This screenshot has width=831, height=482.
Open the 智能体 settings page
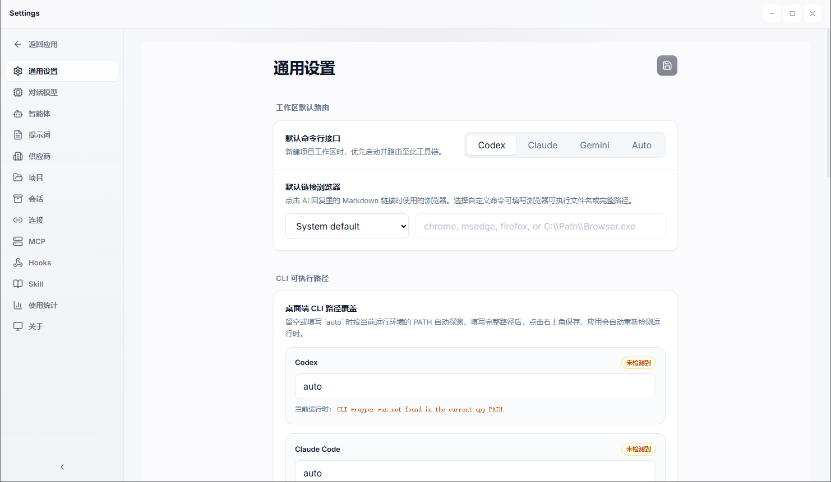pyautogui.click(x=62, y=114)
